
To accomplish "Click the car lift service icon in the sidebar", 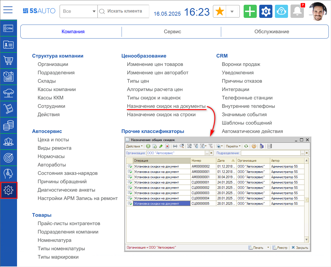I will (x=8, y=93).
